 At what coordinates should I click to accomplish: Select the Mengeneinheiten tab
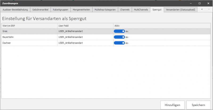click(82, 10)
